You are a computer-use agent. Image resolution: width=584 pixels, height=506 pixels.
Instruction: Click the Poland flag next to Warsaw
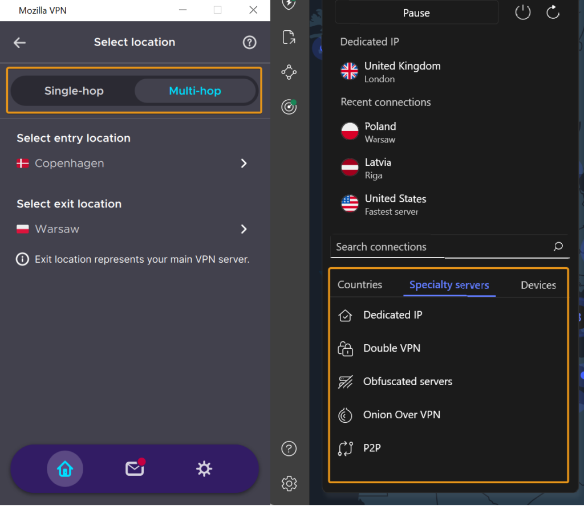(x=22, y=229)
